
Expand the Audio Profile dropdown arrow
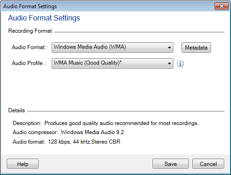click(169, 64)
